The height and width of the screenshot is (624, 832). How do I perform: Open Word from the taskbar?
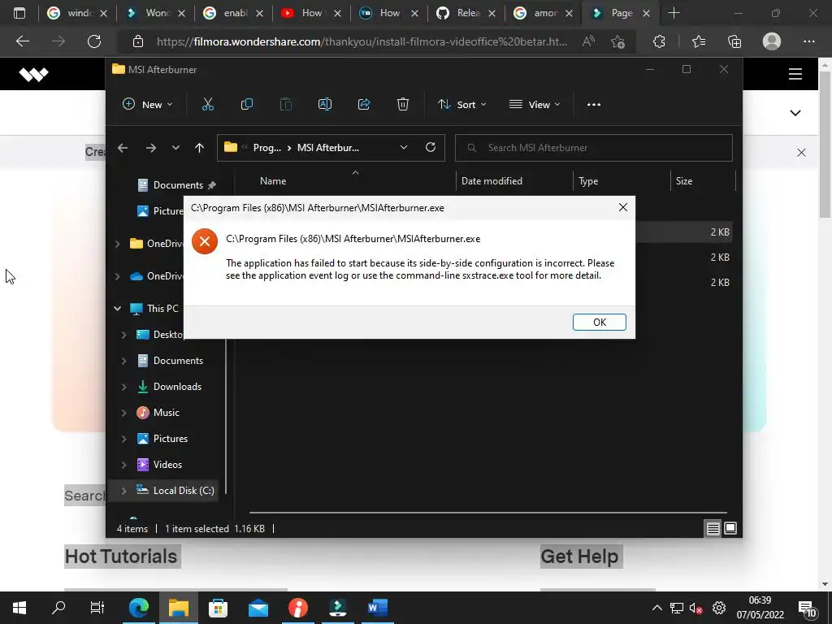pos(377,608)
